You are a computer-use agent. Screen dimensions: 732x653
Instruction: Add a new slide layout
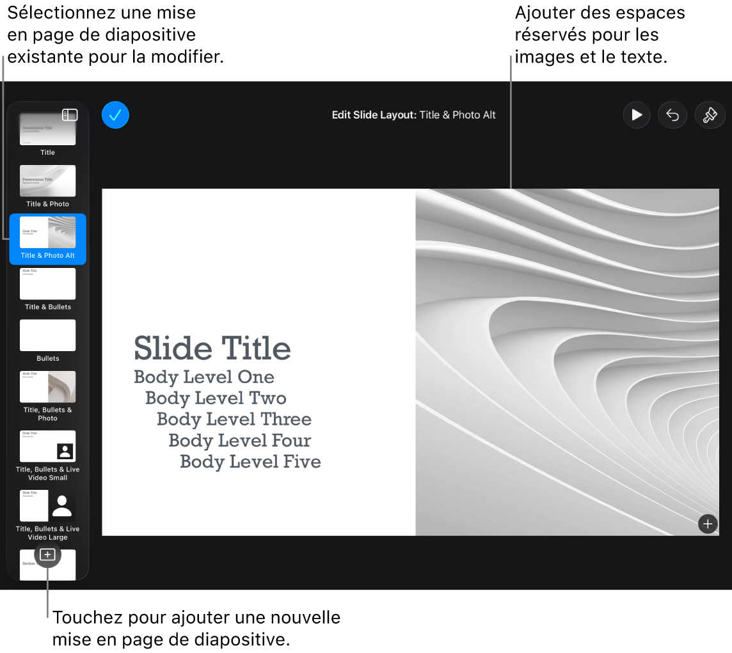coord(47,555)
